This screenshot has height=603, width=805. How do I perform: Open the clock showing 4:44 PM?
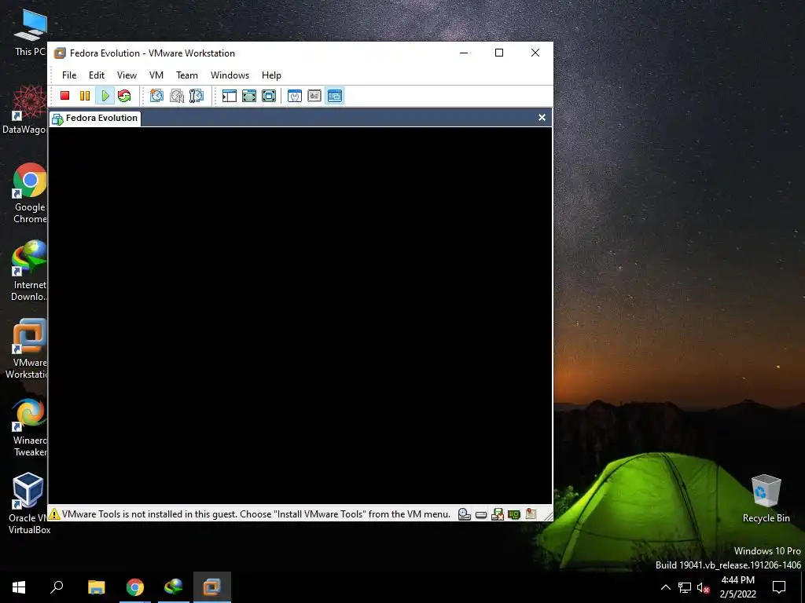pyautogui.click(x=737, y=587)
